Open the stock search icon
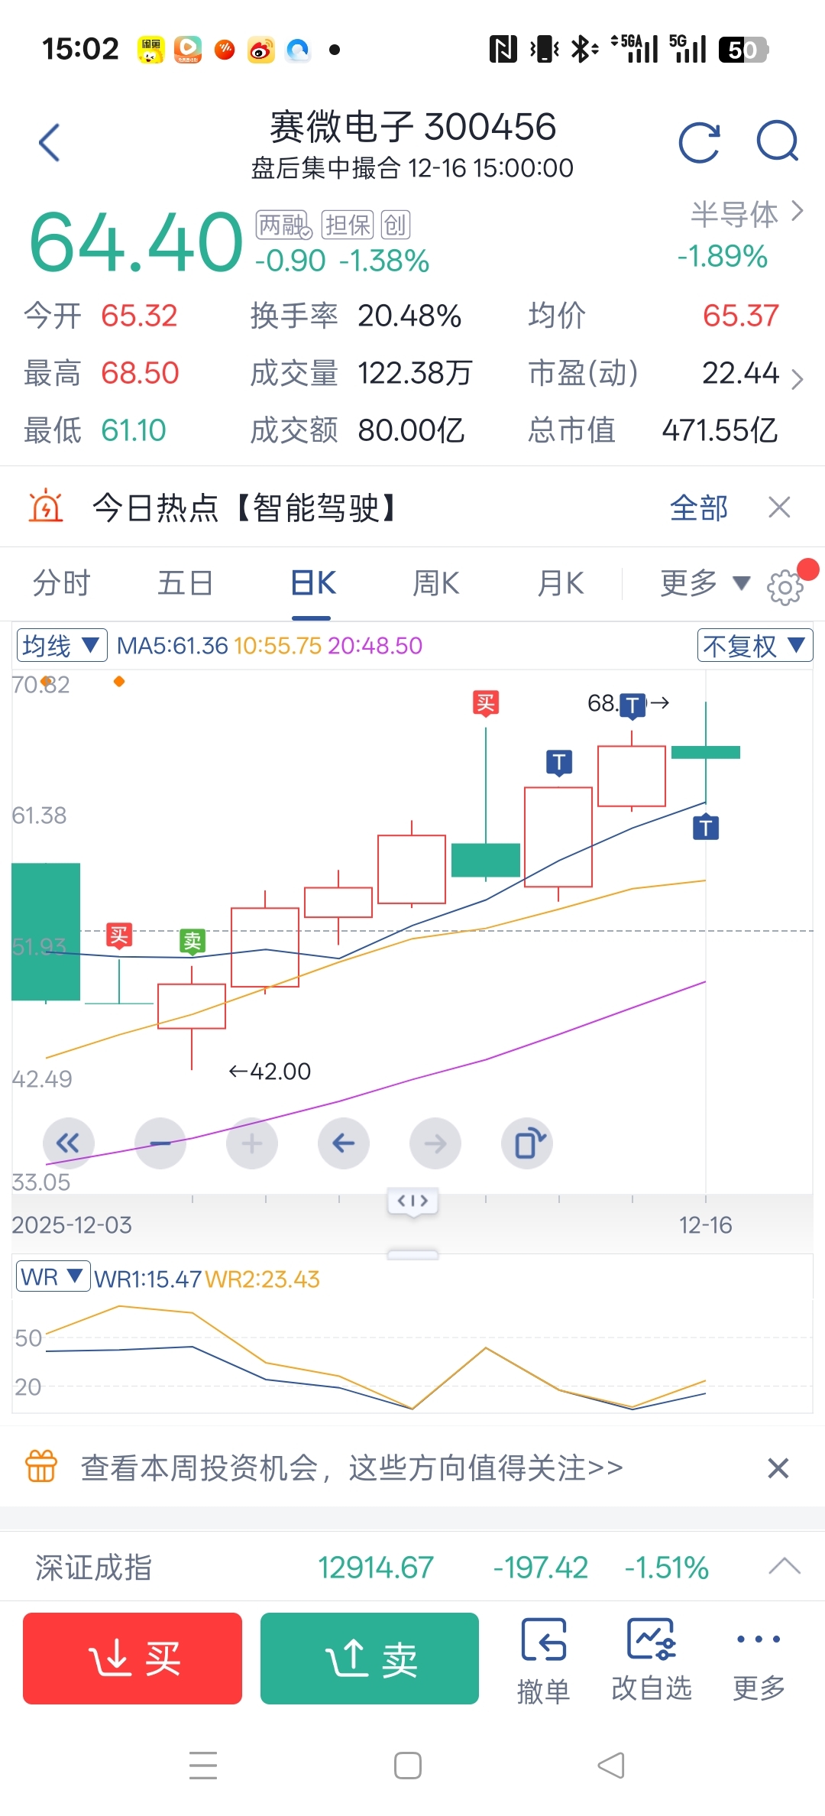The image size is (825, 1816). (x=778, y=141)
